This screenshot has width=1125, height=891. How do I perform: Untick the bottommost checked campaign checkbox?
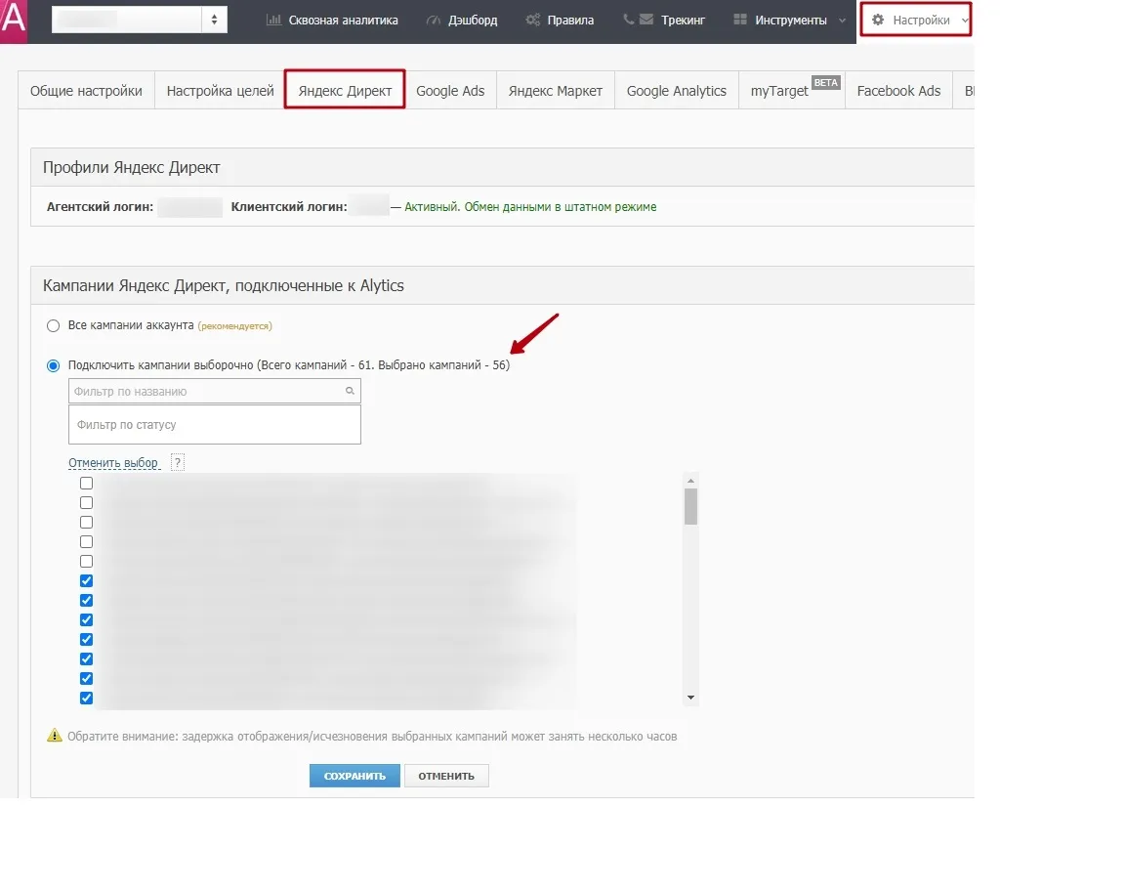click(86, 698)
